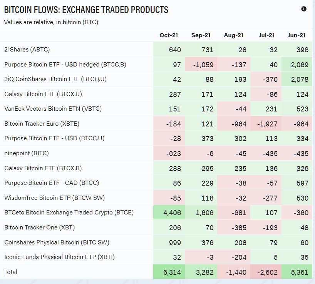Click the 3iQ CoinShares Bitcoin ETF (BTCQ.U) label
315x284 pixels.
click(x=55, y=79)
